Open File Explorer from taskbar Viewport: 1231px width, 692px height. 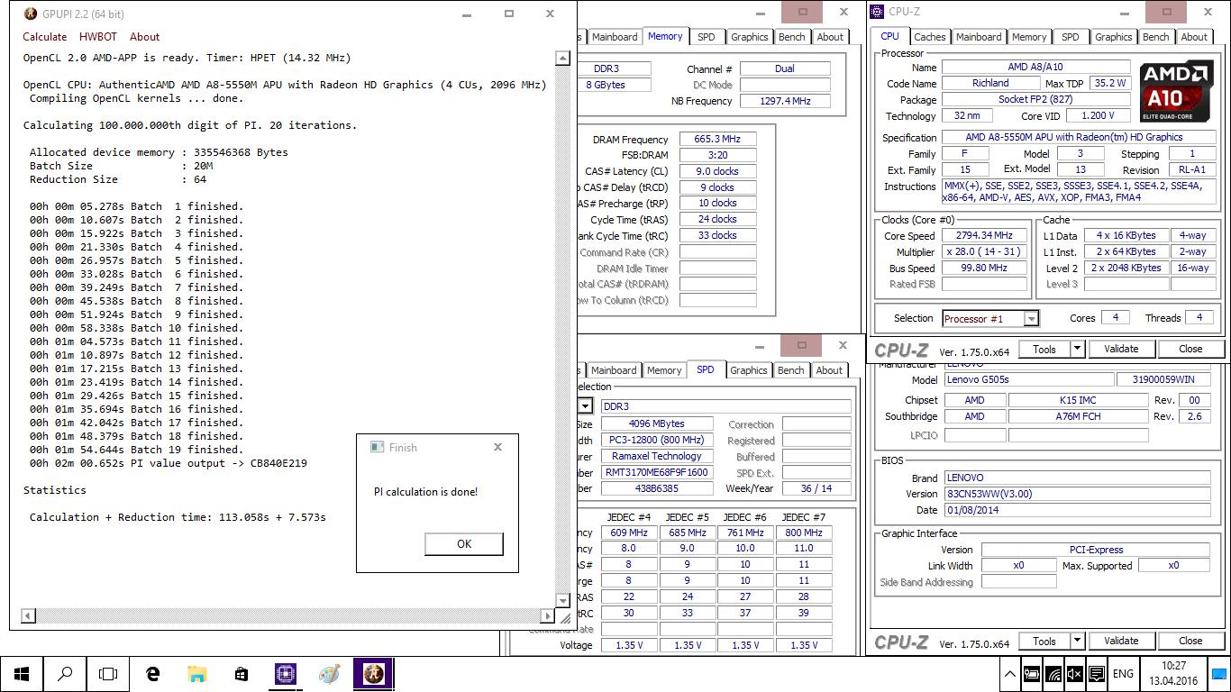click(196, 673)
